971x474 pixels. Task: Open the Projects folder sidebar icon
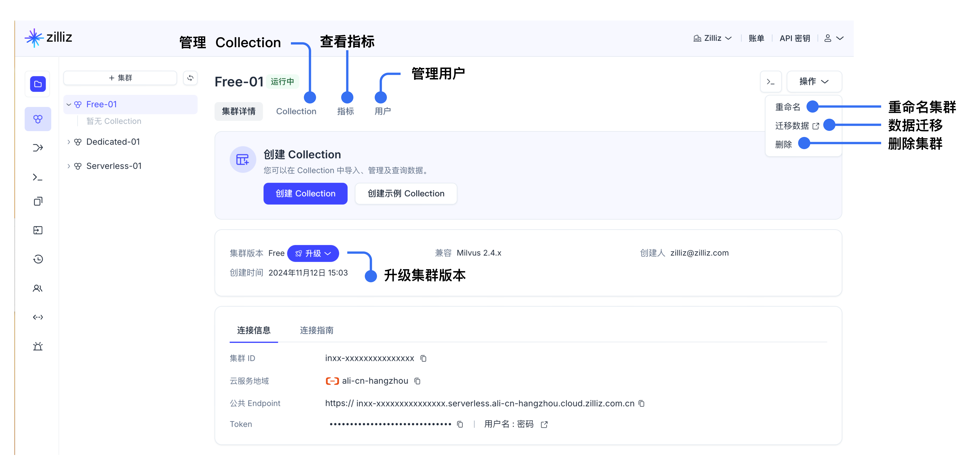click(38, 84)
